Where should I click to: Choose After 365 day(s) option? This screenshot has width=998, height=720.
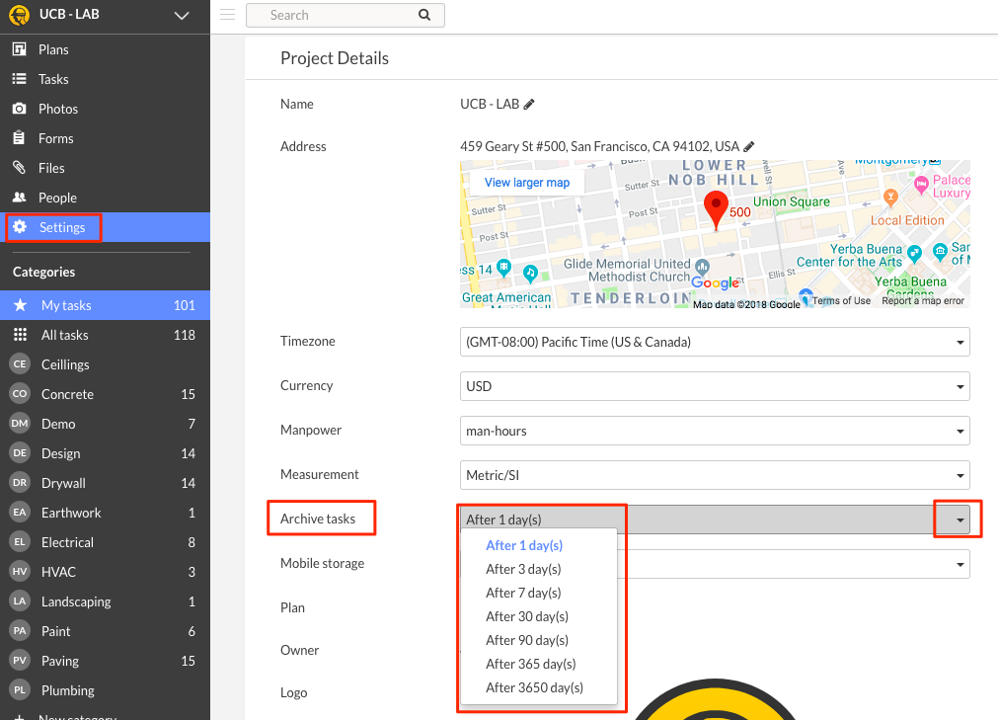pos(531,664)
